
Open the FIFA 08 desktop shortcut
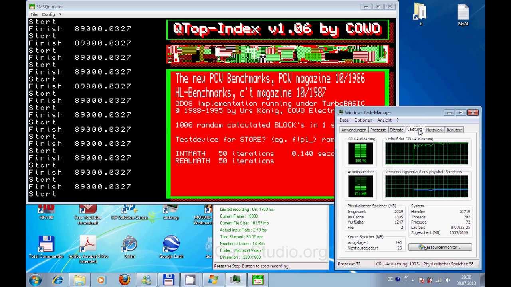click(x=46, y=212)
